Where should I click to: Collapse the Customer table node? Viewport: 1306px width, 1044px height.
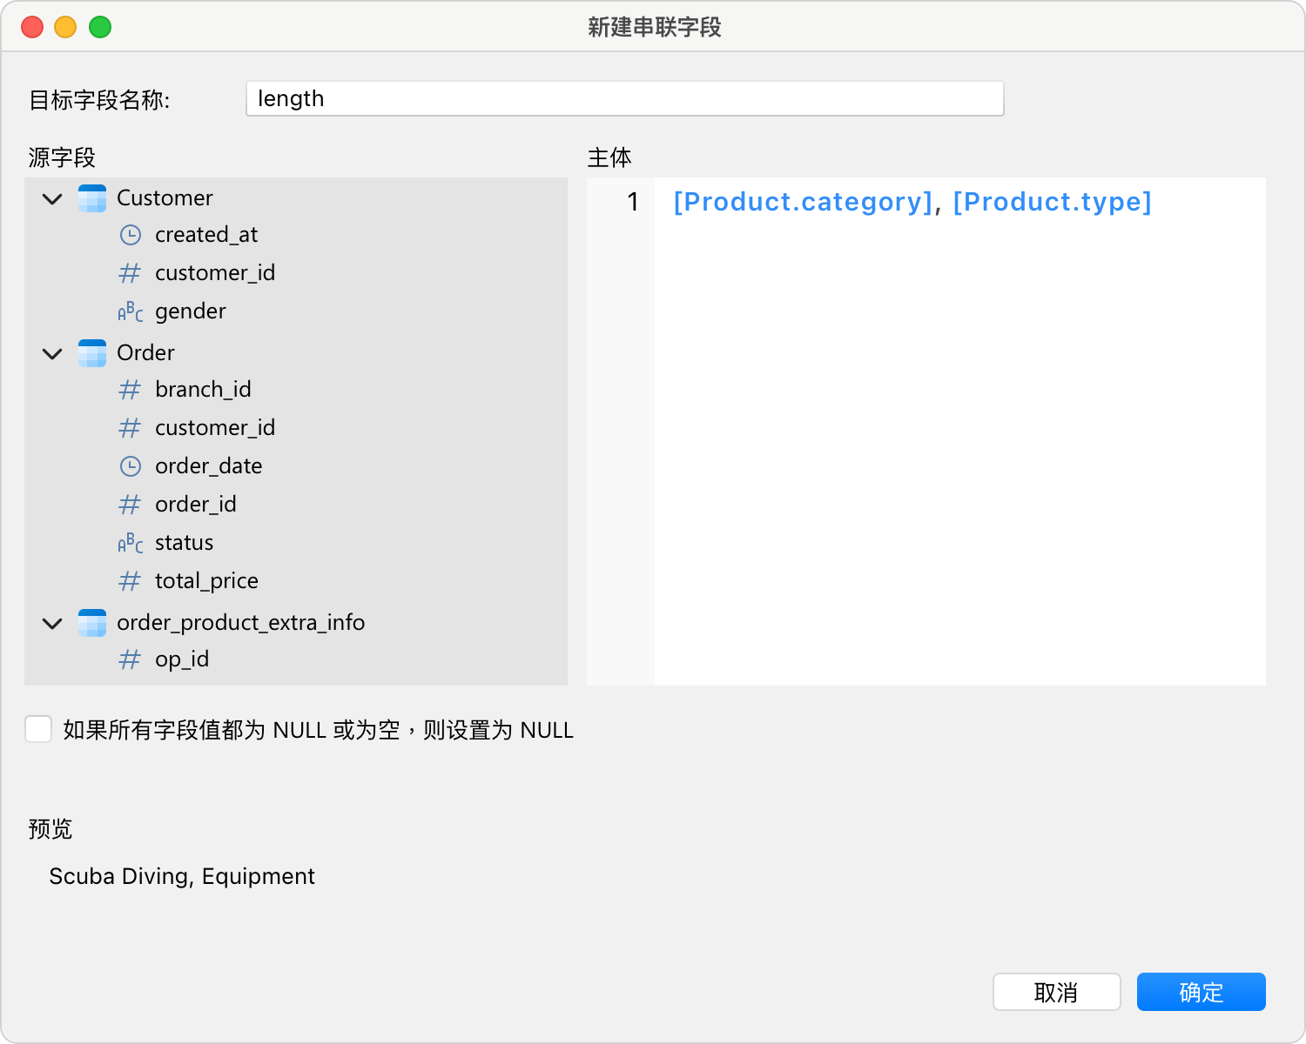click(52, 199)
